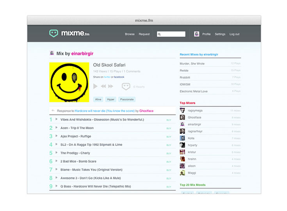287x211 pixels.
Task: Open hrparty's avatar in Top Mixers
Action: pos(182,145)
